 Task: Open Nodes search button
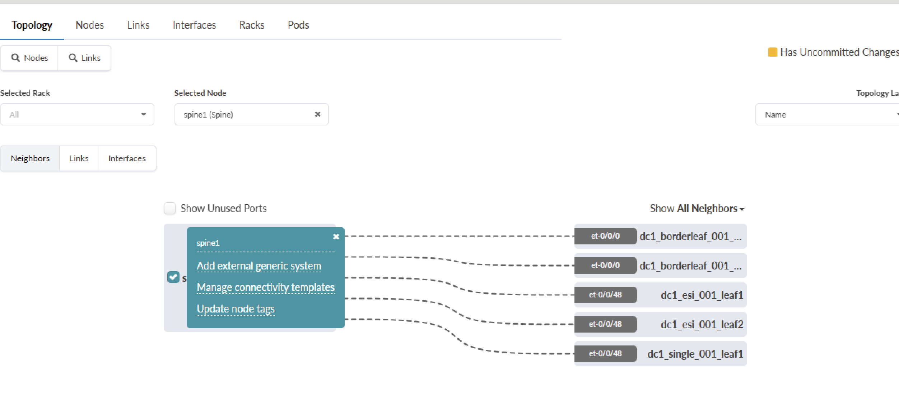pyautogui.click(x=29, y=58)
